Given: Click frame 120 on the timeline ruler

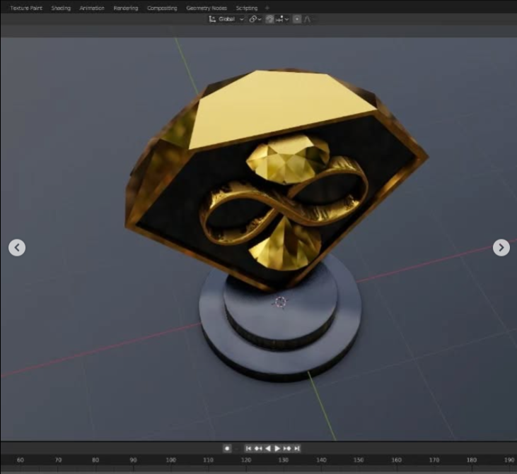Looking at the screenshot, I should 246,460.
